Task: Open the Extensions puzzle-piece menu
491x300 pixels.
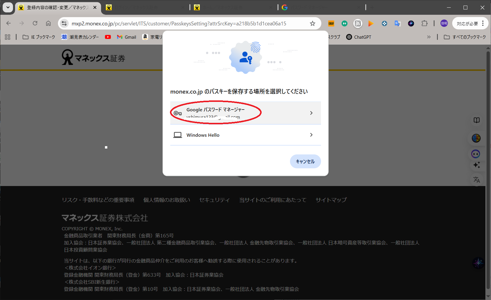Action: click(424, 24)
